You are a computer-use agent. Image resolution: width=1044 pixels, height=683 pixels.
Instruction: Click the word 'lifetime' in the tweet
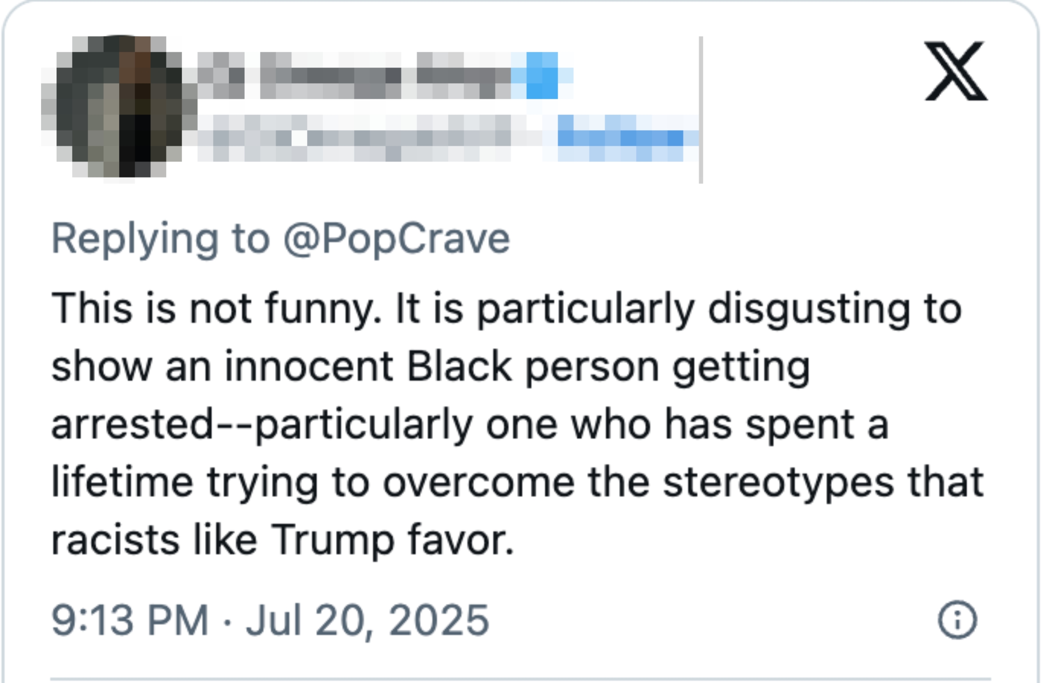122,482
